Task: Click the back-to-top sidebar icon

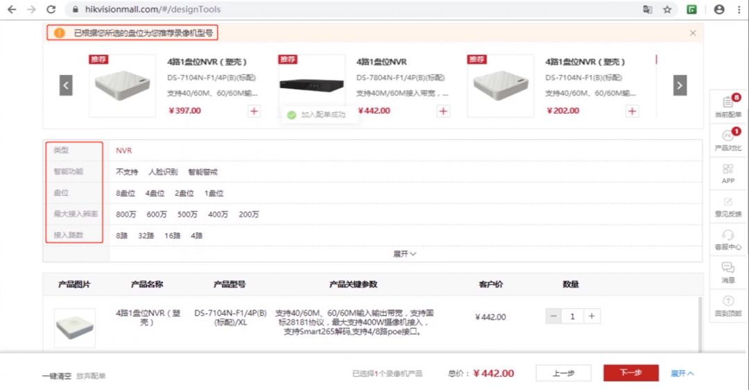Action: (x=728, y=306)
